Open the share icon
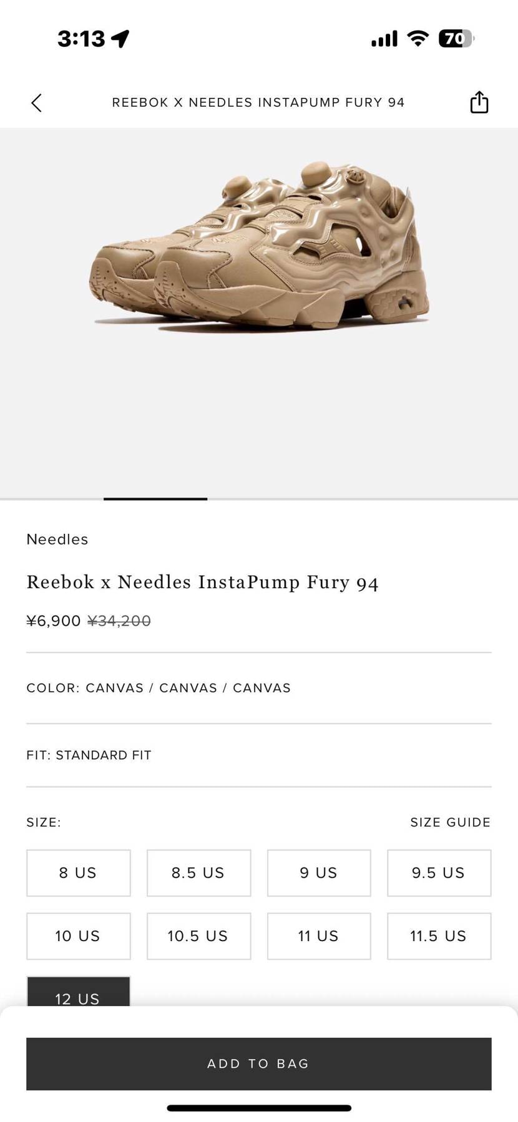Screen dimensions: 518x1122 point(479,102)
